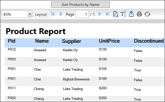Toggle the Layout view button
This screenshot has height=102, width=165.
point(41,14)
